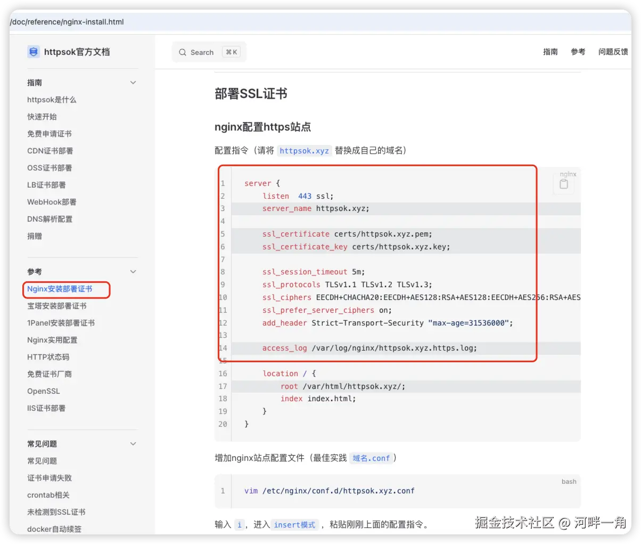This screenshot has height=544, width=641.
Task: Click the server_name httpsok.xyz line
Action: click(x=316, y=208)
